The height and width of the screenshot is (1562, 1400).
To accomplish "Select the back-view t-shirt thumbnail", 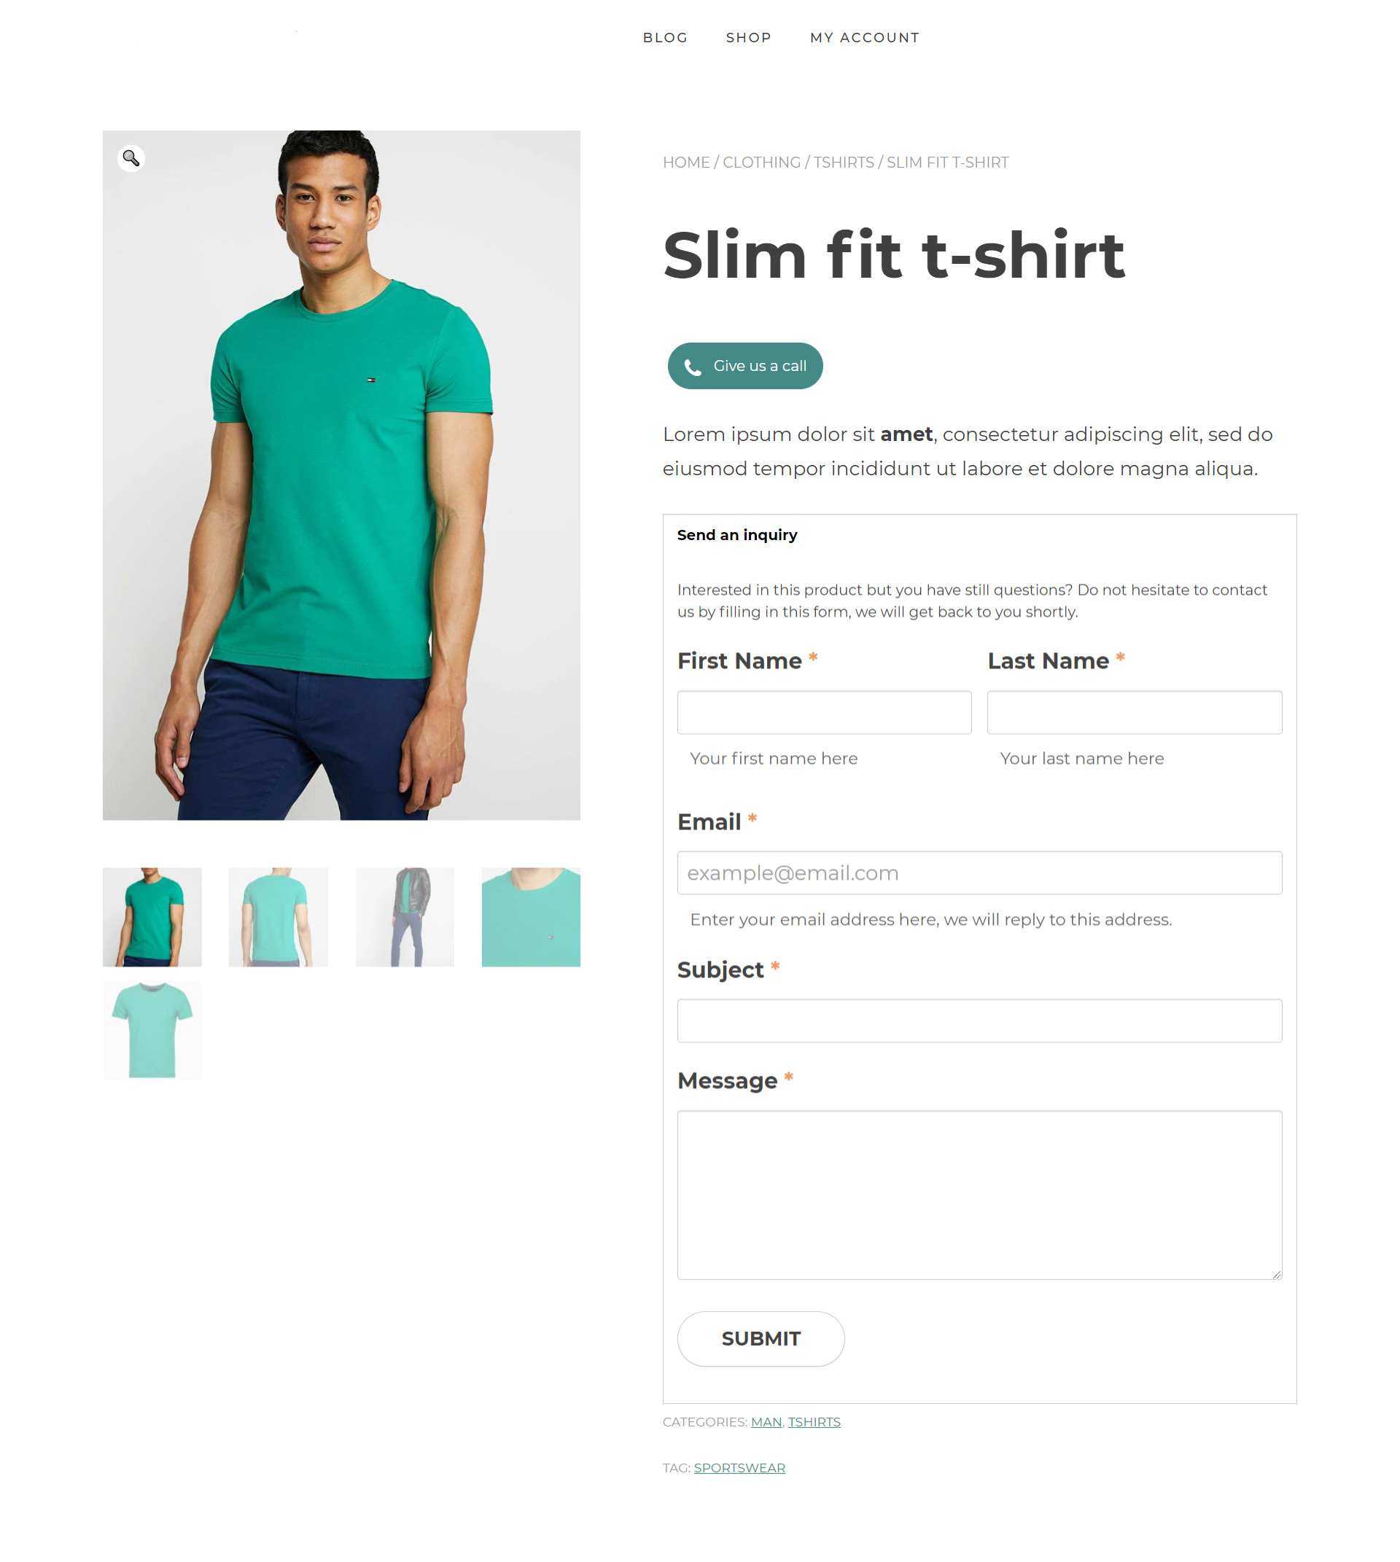I will 279,917.
